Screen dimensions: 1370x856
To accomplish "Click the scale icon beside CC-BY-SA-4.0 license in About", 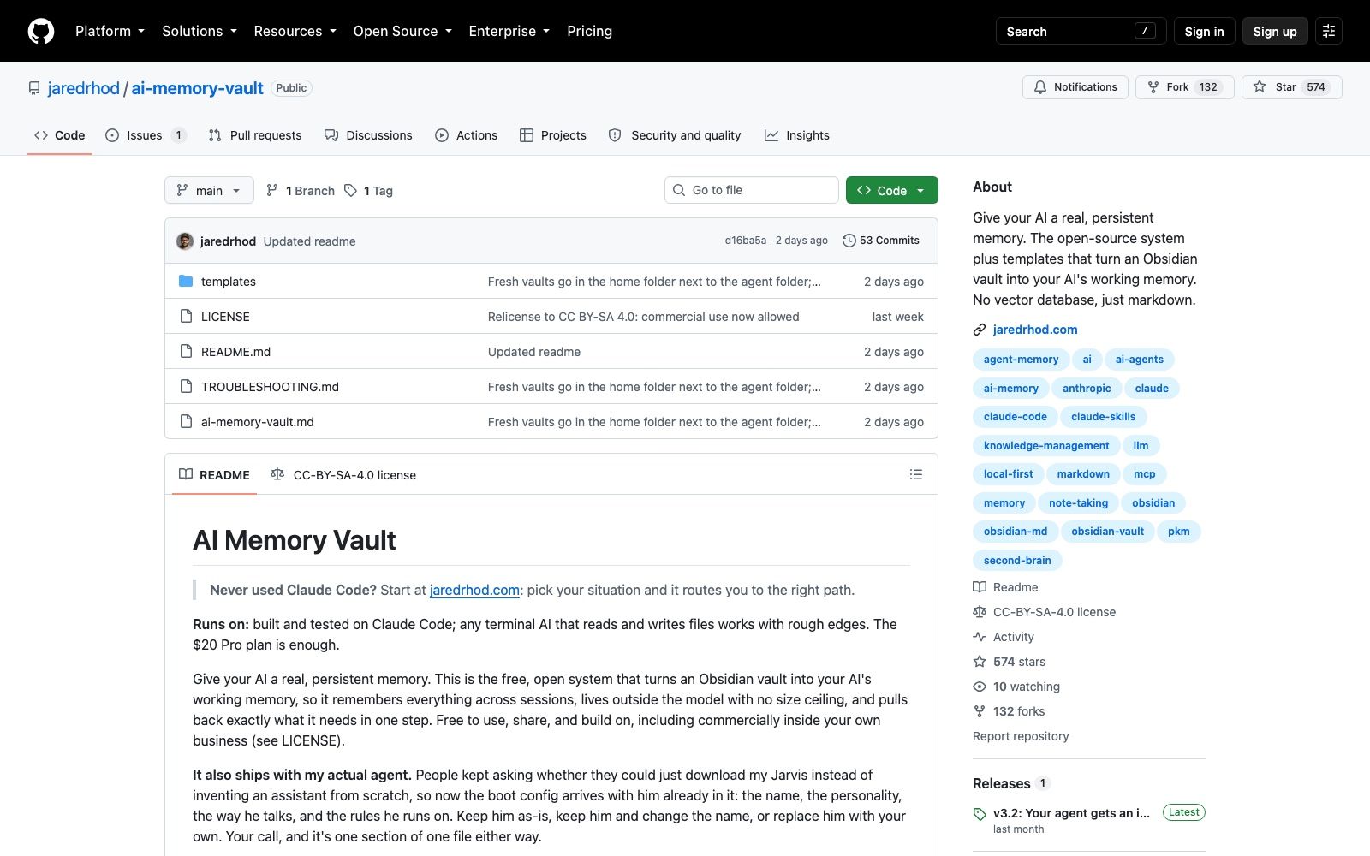I will coord(980,612).
